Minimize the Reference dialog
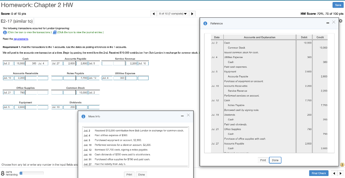 [x=327, y=23]
